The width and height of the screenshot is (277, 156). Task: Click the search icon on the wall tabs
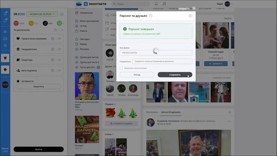pos(230,112)
